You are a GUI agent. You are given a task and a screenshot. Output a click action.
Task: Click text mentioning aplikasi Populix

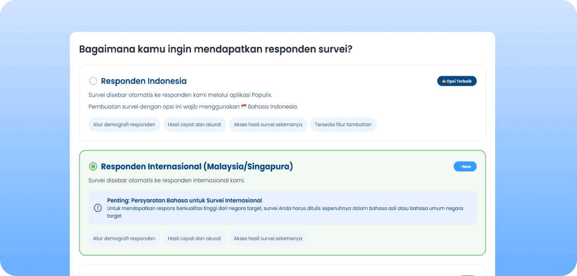tap(180, 95)
